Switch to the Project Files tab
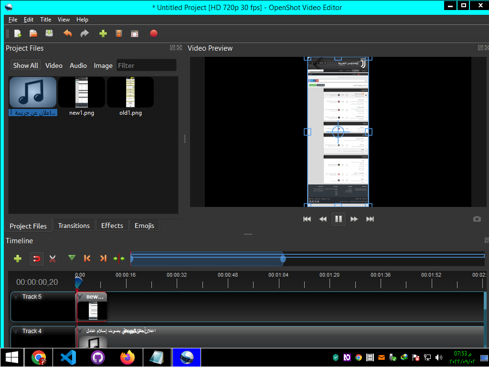This screenshot has height=367, width=489. [x=28, y=226]
